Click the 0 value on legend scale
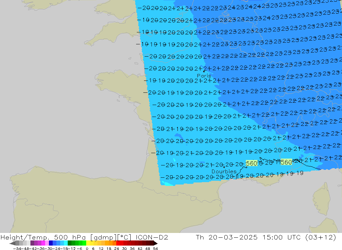The width and height of the screenshot is (342, 250). 87,249
